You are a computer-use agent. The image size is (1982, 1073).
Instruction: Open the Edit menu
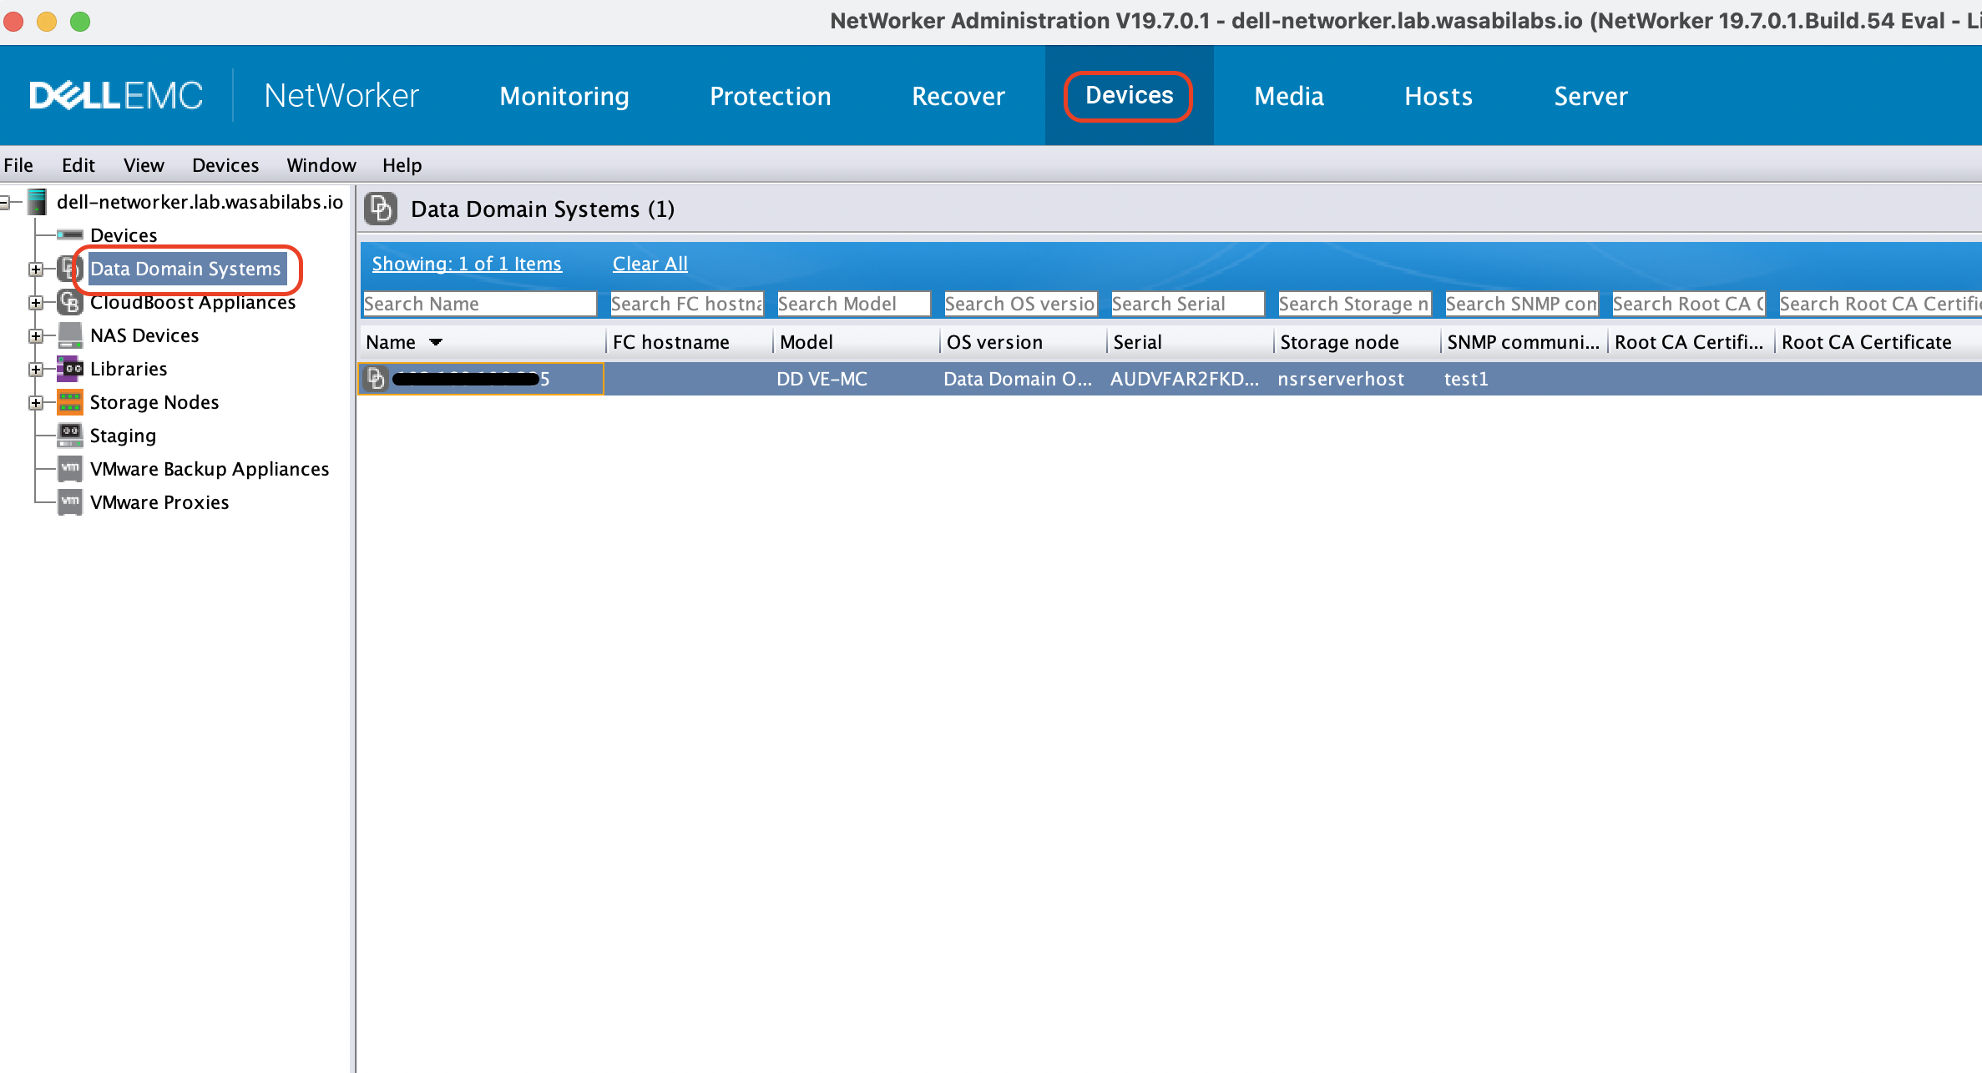pos(78,165)
